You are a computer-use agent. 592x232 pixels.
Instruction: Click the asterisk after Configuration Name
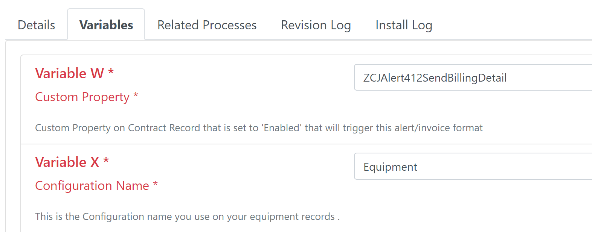coord(155,184)
